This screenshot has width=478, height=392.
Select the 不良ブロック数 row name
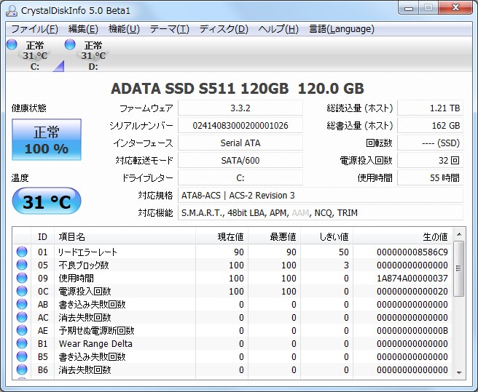click(x=84, y=265)
